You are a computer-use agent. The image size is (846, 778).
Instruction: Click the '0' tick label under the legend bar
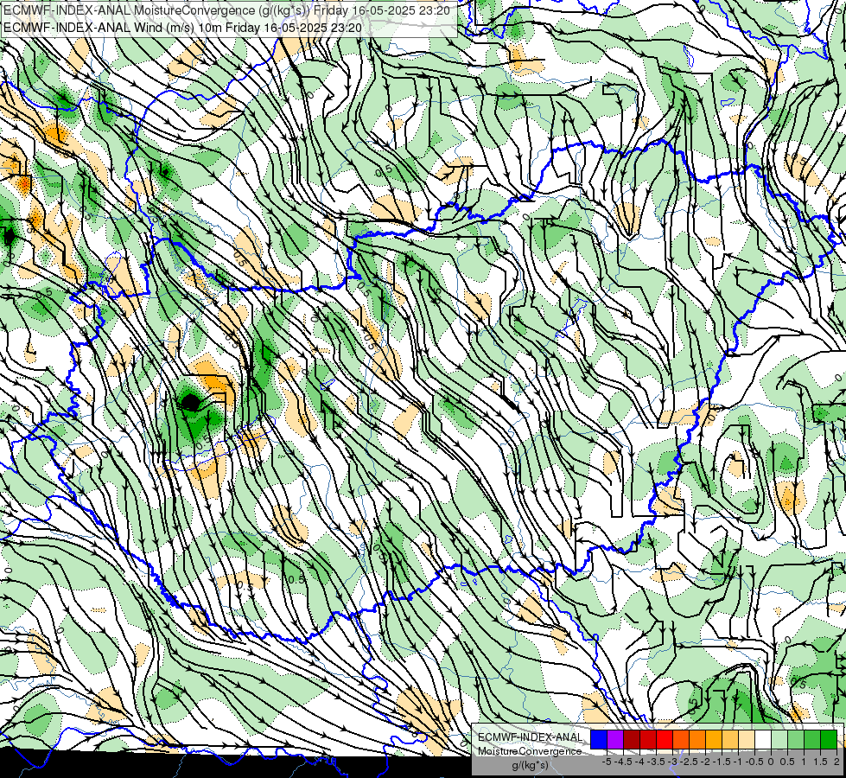click(x=771, y=762)
